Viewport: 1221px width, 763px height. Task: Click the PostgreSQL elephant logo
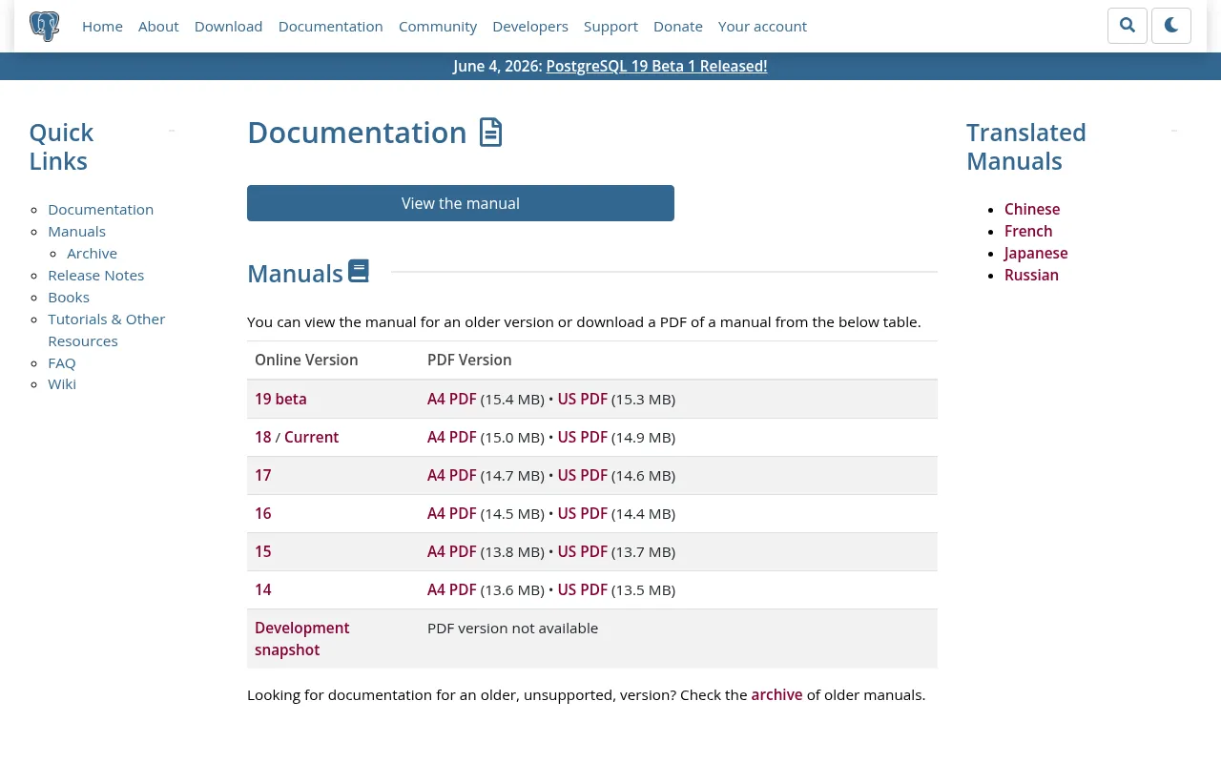click(x=44, y=26)
